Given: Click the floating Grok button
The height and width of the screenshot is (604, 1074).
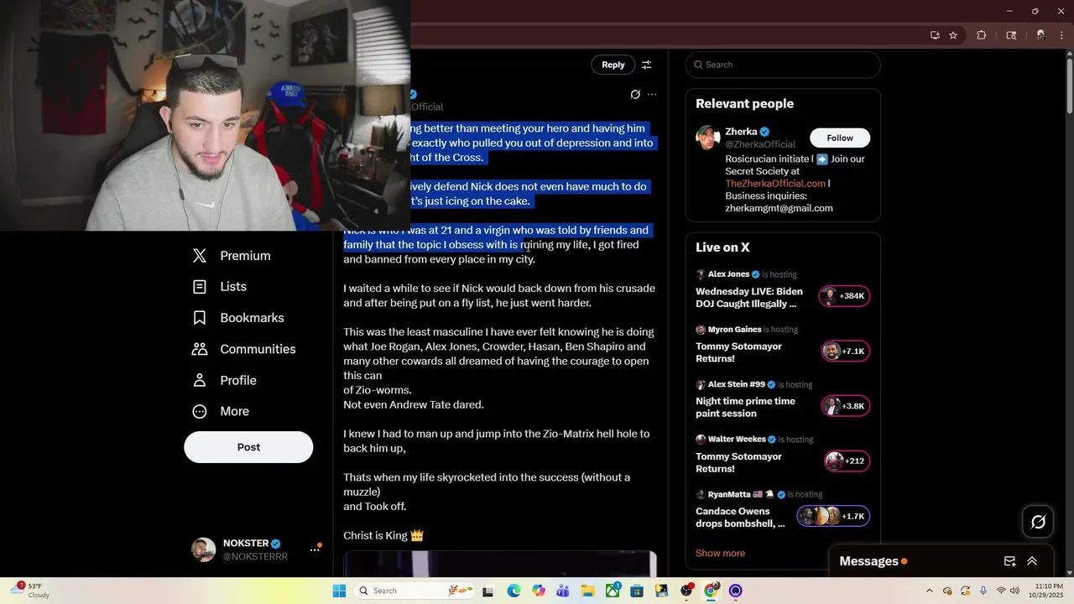Looking at the screenshot, I should (x=1038, y=522).
